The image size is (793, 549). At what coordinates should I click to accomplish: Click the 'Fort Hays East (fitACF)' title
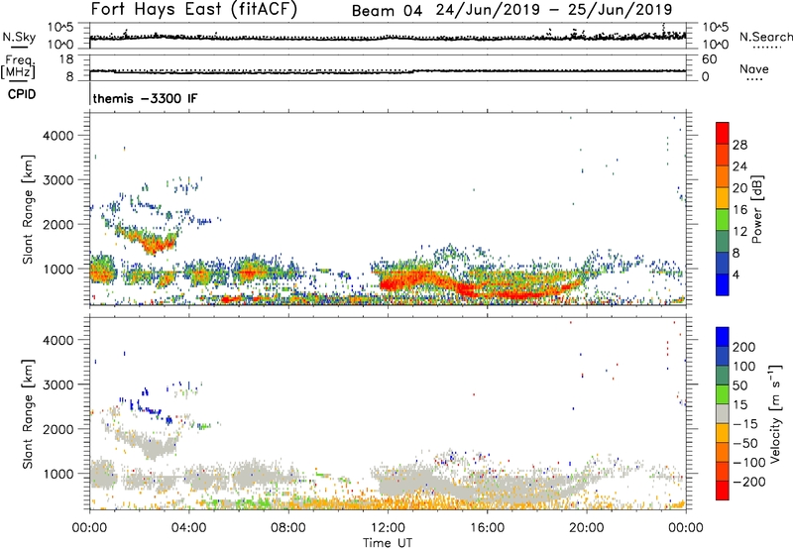(x=194, y=9)
